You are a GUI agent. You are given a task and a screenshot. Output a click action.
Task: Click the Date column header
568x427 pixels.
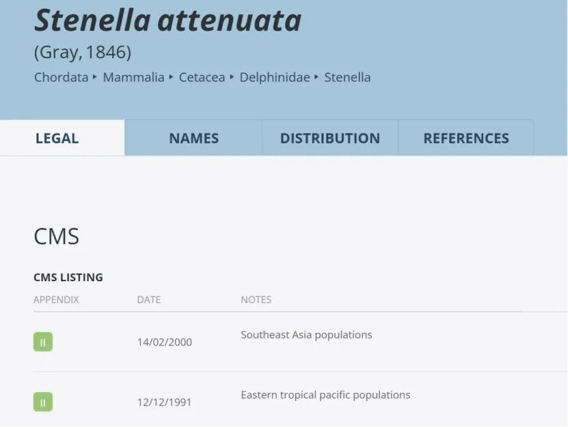click(149, 300)
